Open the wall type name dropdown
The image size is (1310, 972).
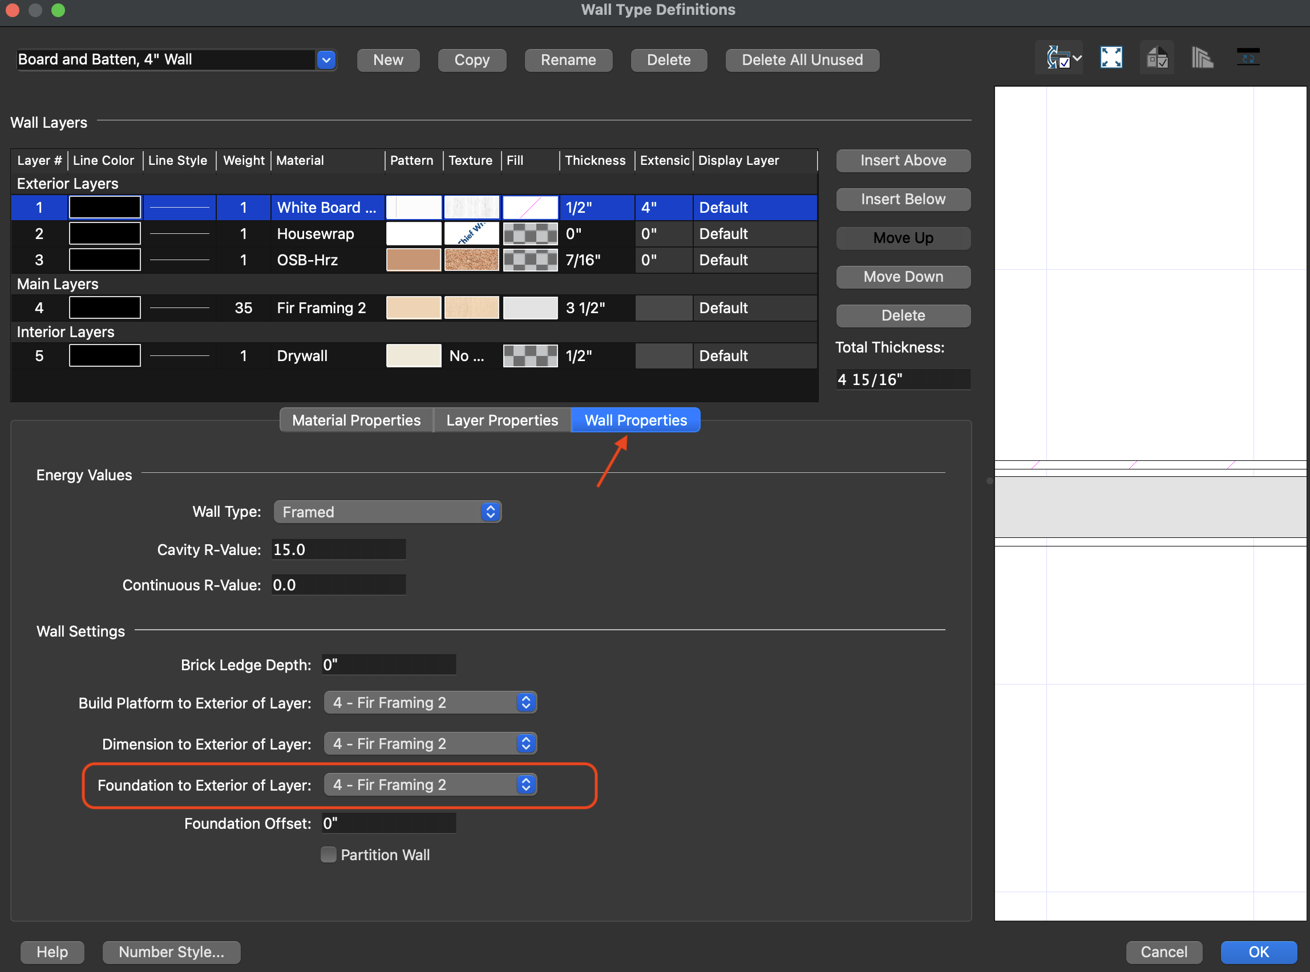[x=326, y=59]
